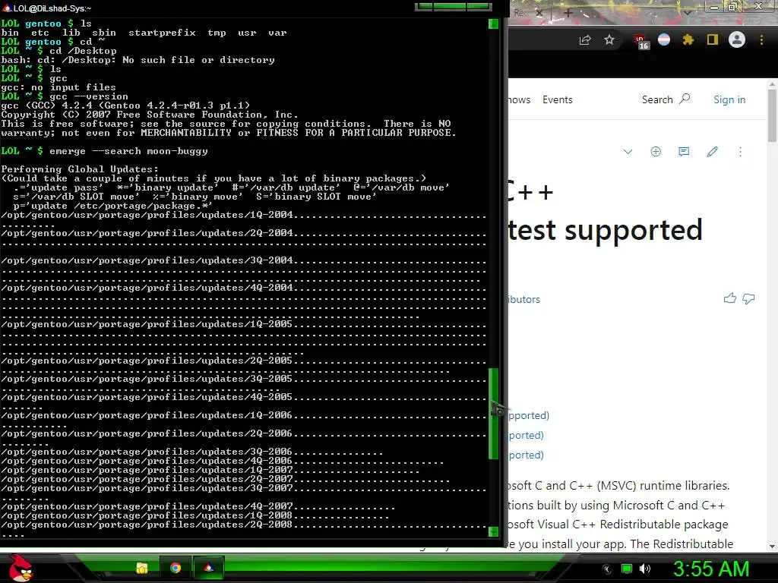Click 'Performing Global Updates:' text
The height and width of the screenshot is (583, 778).
click(x=80, y=169)
